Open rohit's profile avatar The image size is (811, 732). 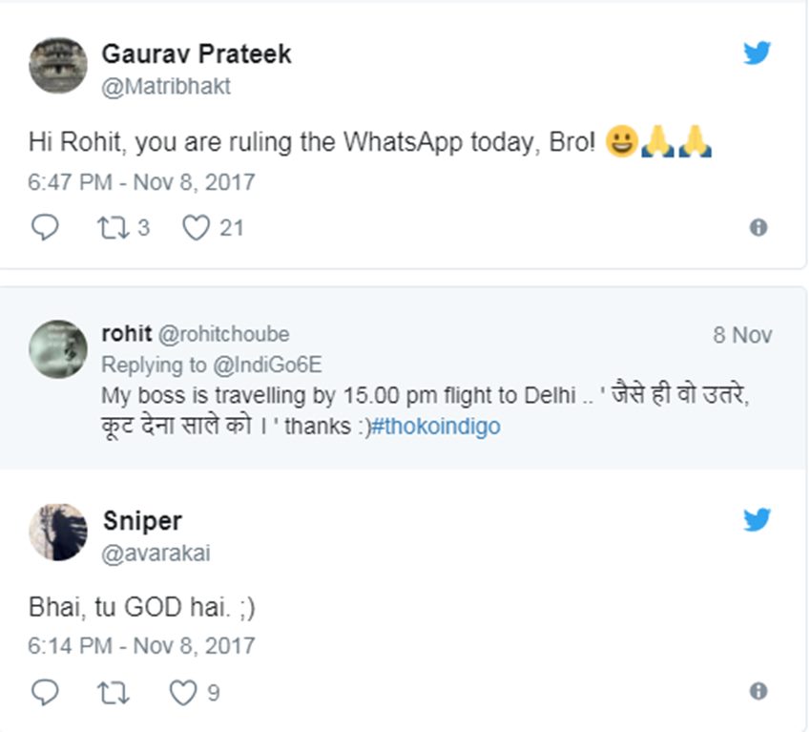coord(58,349)
